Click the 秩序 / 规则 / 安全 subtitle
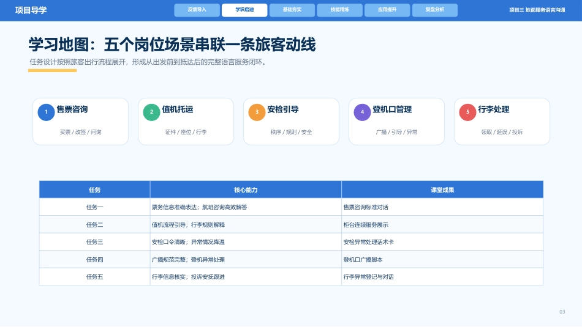Viewport: 582px width, 327px height. coord(292,132)
